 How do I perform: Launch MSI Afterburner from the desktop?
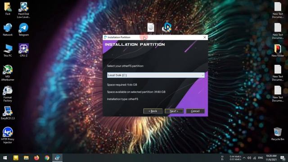click(x=8, y=73)
